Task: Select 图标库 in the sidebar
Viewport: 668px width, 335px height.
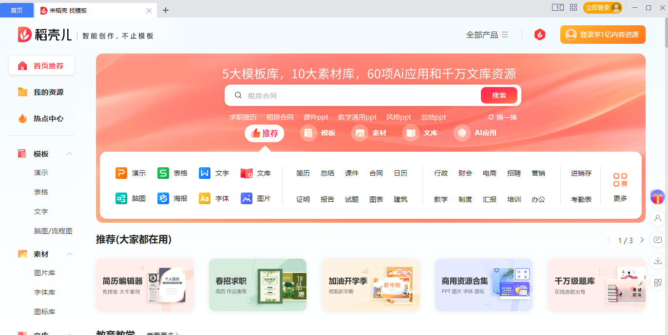Action: click(x=44, y=312)
